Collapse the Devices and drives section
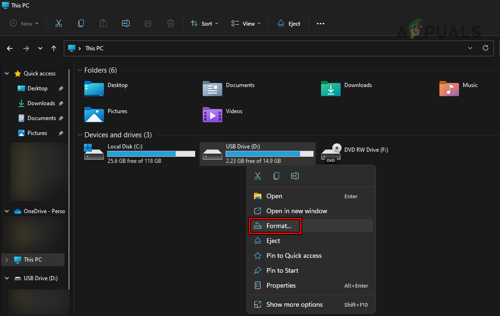 [x=80, y=135]
